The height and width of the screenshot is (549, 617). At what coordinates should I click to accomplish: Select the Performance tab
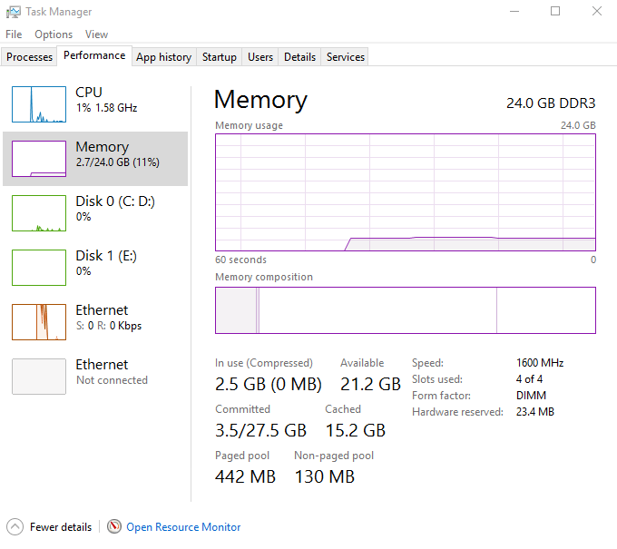point(94,55)
